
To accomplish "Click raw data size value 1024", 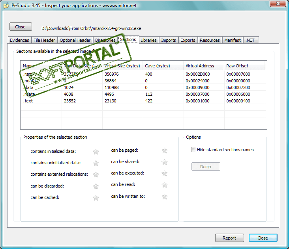I will pos(69,87).
